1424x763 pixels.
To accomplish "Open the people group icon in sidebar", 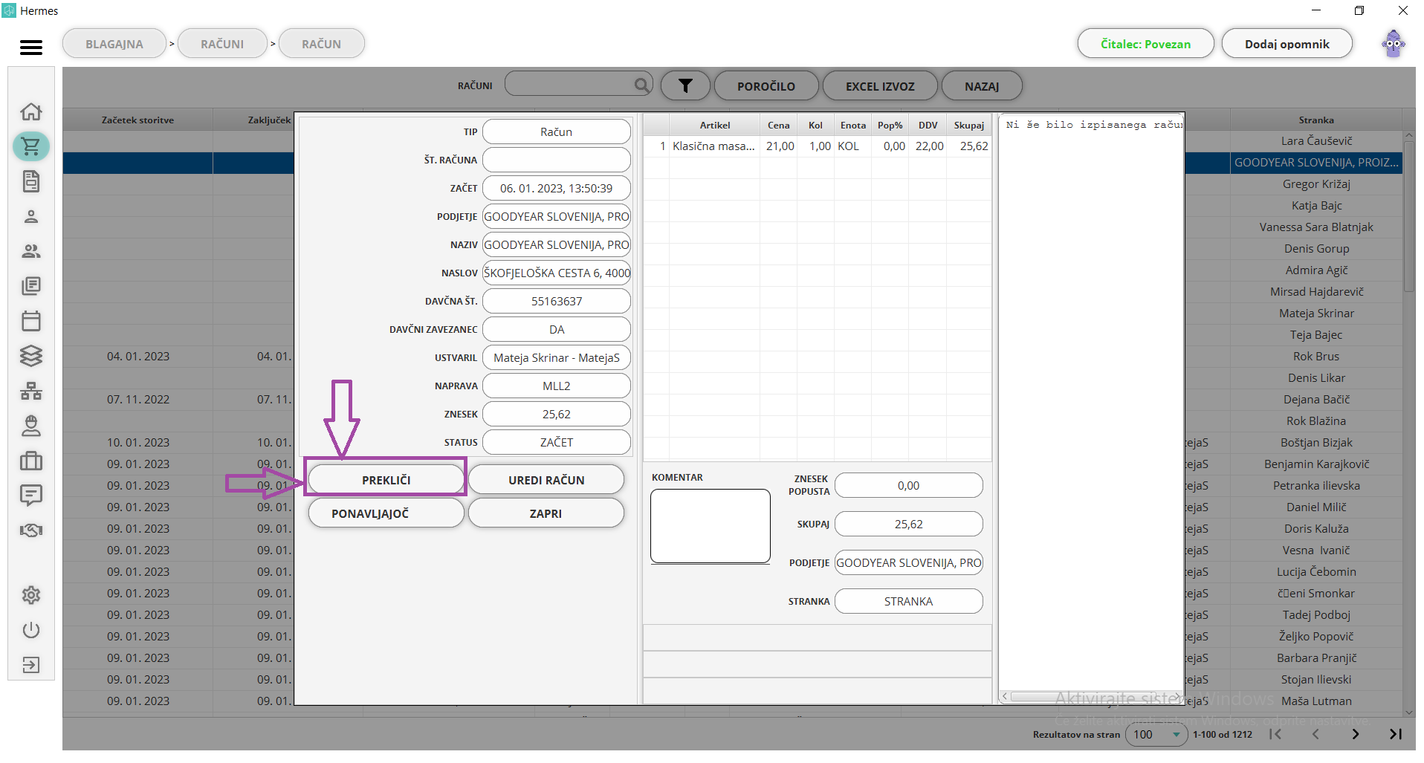I will tap(31, 251).
